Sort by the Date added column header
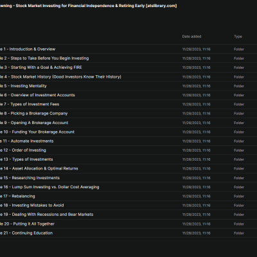Screen dimensions: 257x257 [191, 37]
